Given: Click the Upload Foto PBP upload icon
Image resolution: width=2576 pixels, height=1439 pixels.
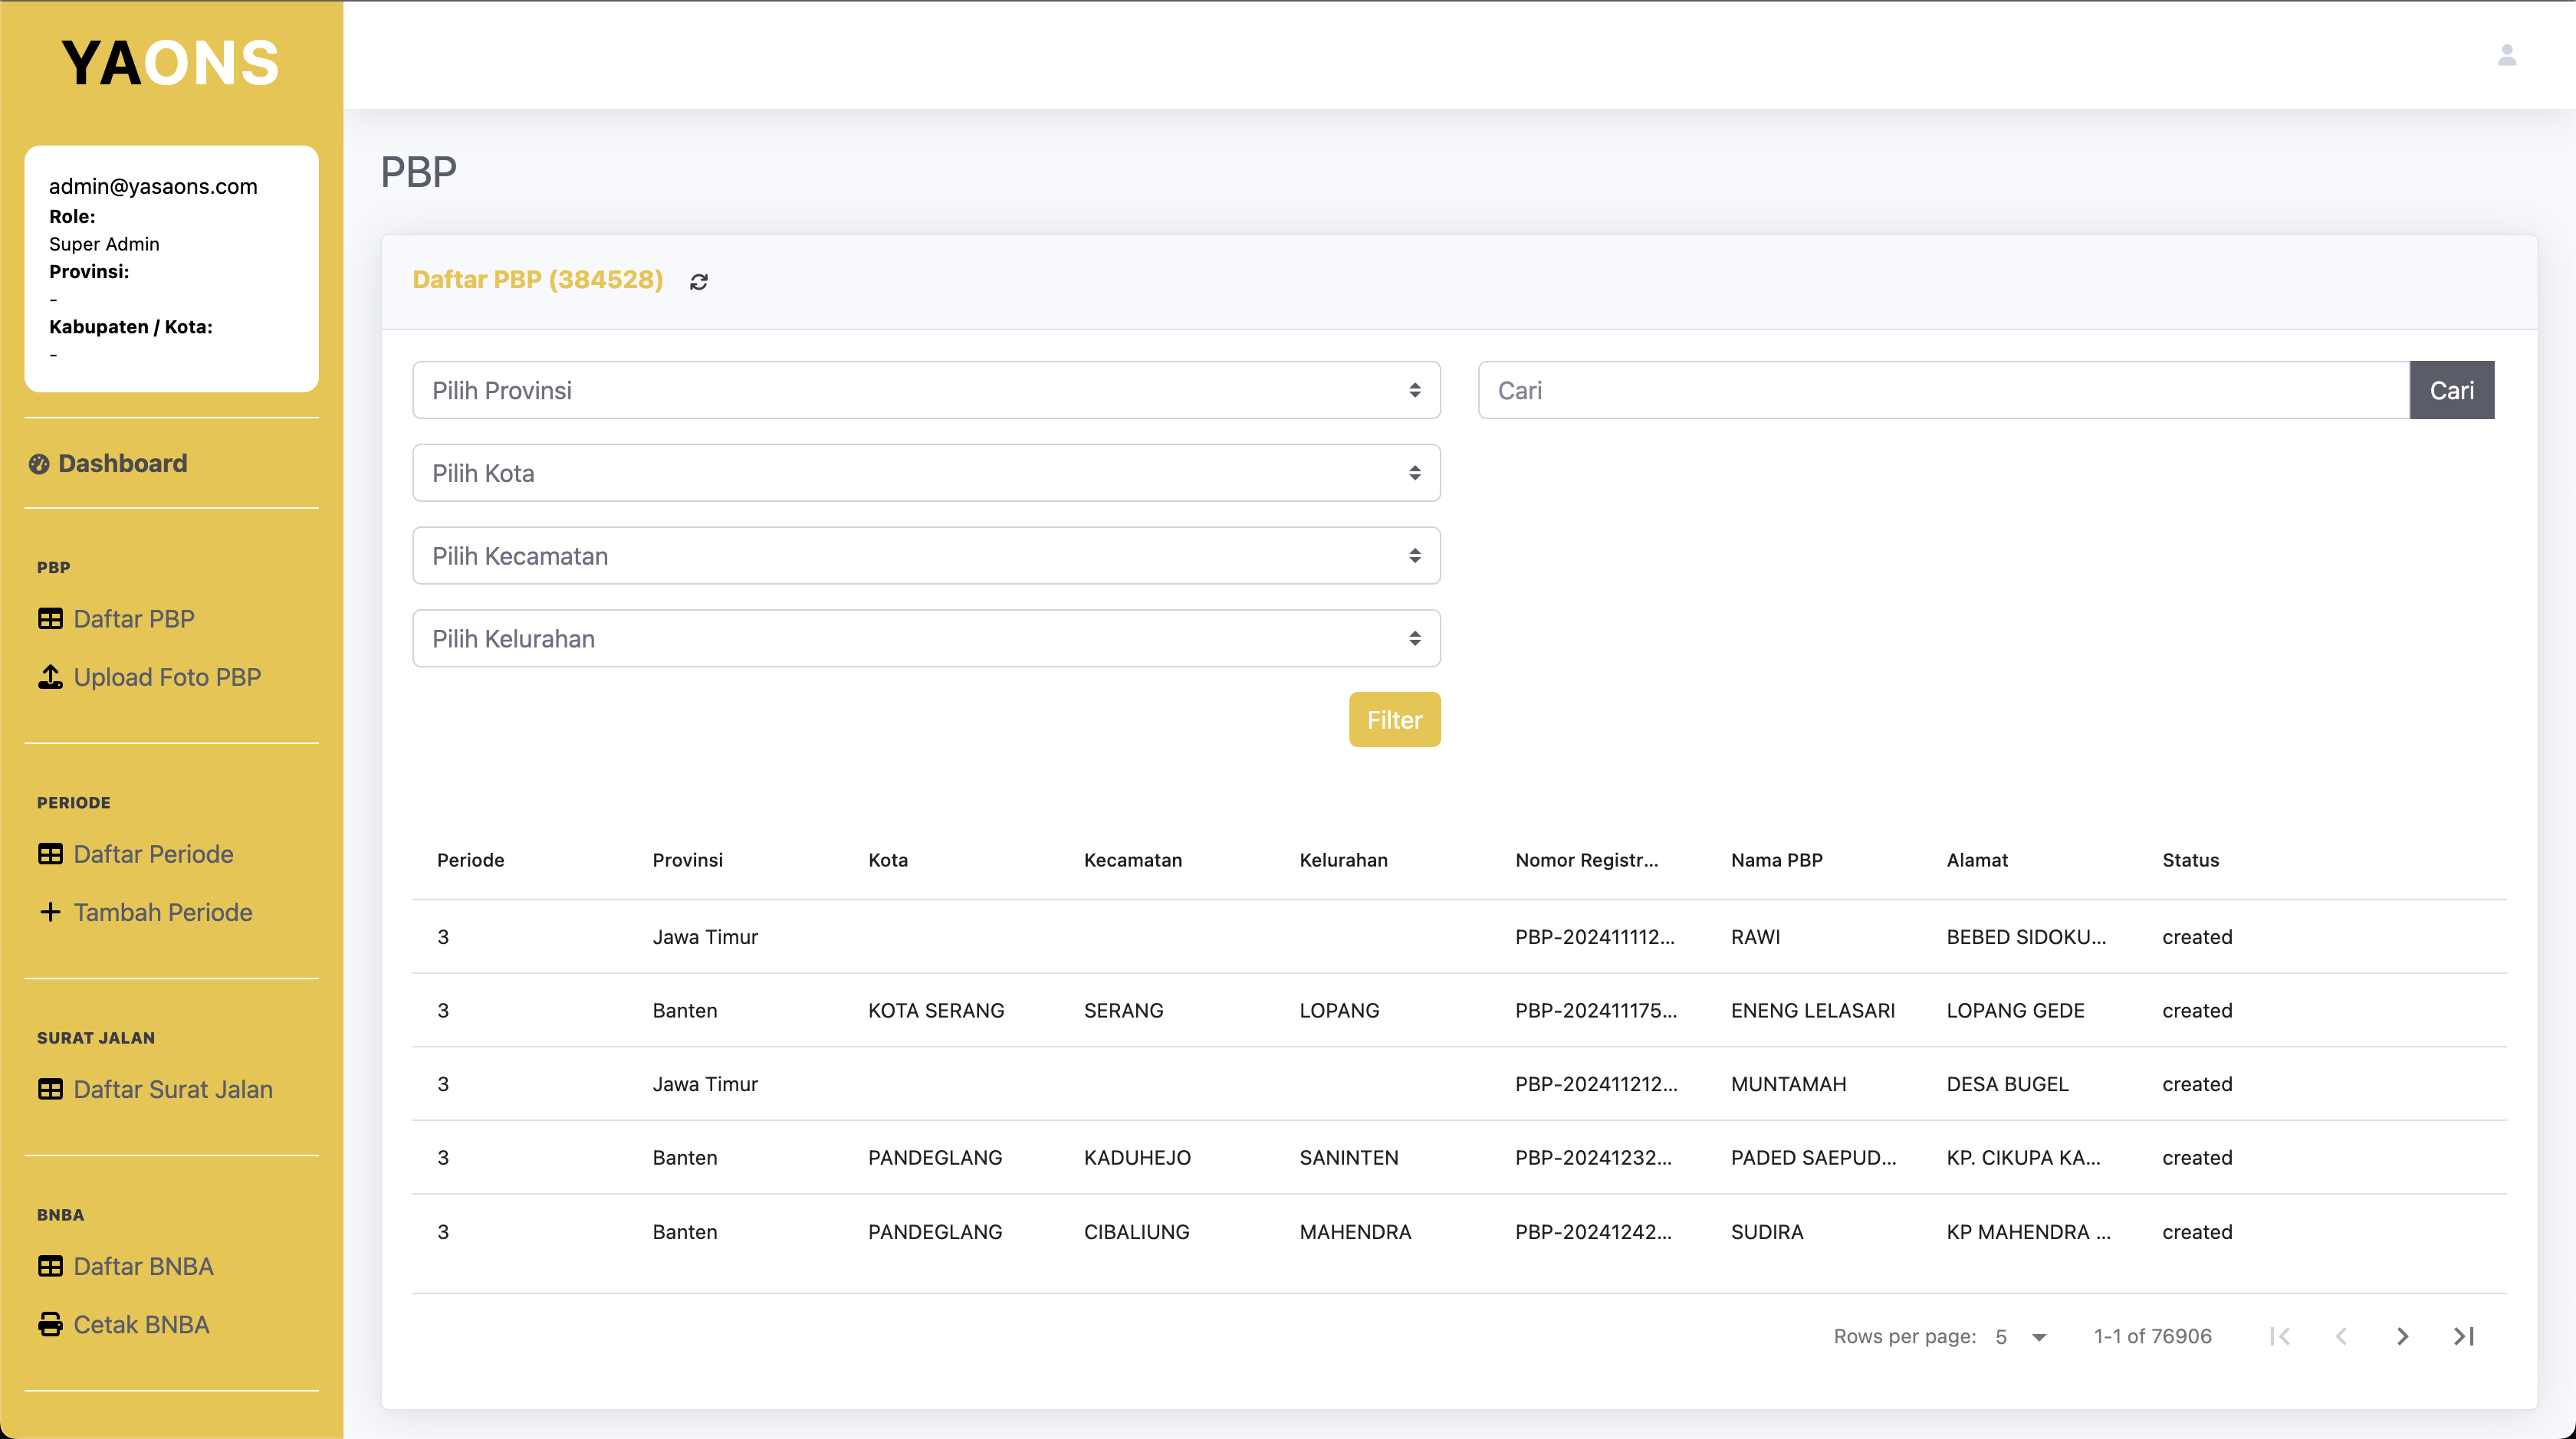Looking at the screenshot, I should [x=50, y=677].
